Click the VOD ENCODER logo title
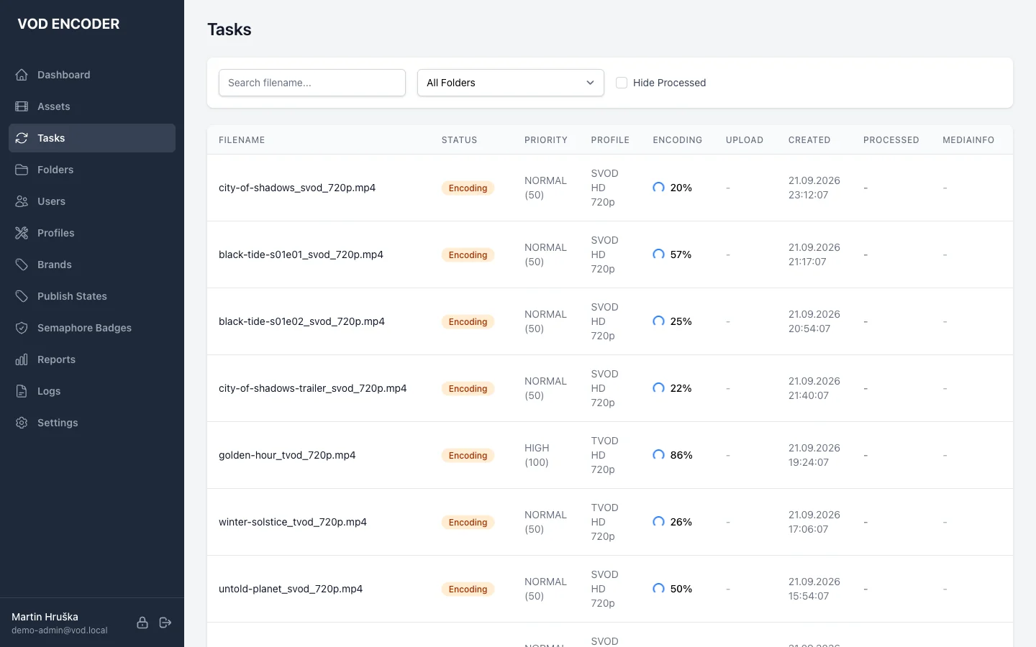The height and width of the screenshot is (647, 1036). point(68,24)
